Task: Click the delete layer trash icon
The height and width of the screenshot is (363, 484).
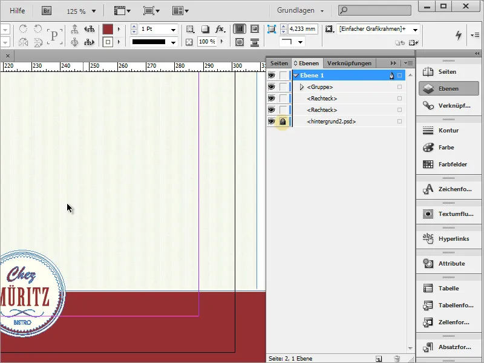Action: (x=397, y=359)
